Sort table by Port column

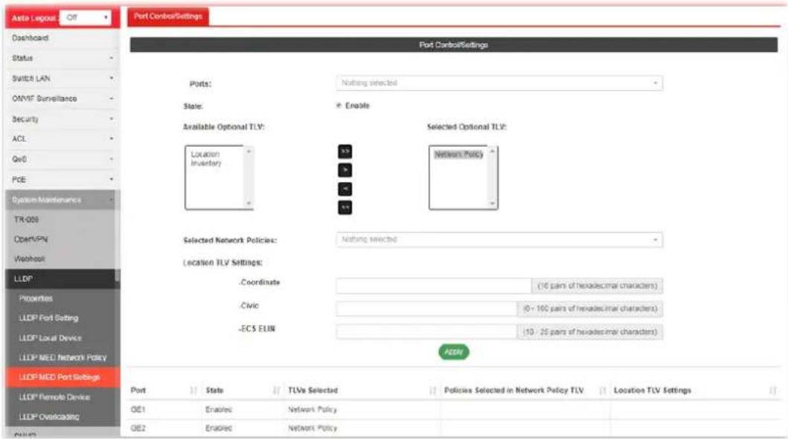tap(193, 391)
